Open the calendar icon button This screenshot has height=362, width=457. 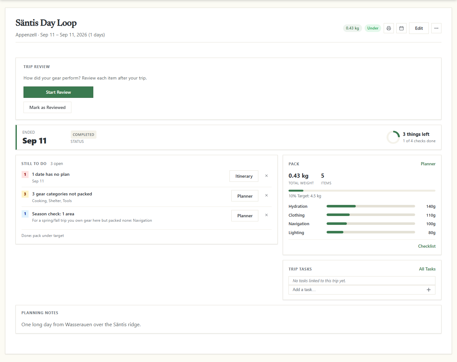pos(401,28)
